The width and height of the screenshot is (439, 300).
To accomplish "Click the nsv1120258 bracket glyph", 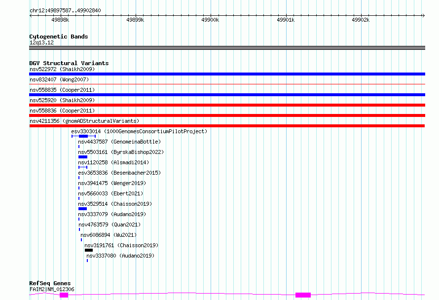I will pyautogui.click(x=83, y=167).
